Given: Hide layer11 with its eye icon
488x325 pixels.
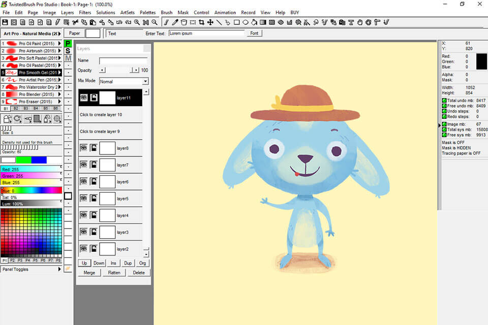Looking at the screenshot, I should click(84, 97).
